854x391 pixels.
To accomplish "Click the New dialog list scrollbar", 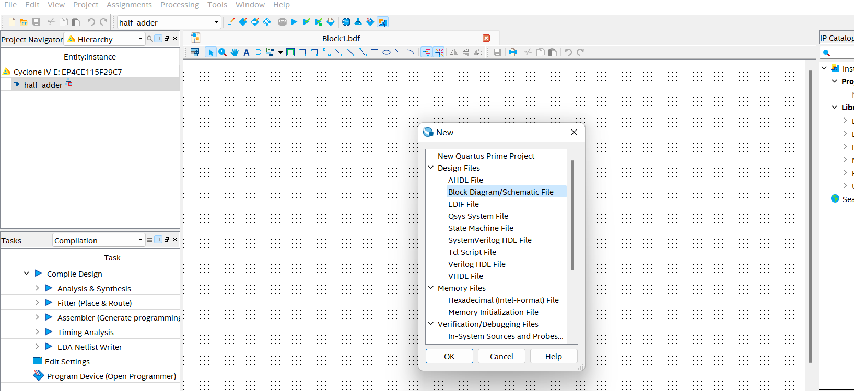I will tap(572, 215).
